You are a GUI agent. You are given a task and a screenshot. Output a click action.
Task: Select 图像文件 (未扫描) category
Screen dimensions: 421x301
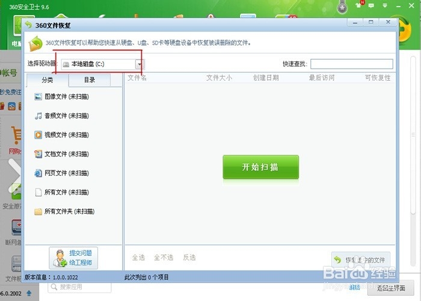(x=61, y=97)
